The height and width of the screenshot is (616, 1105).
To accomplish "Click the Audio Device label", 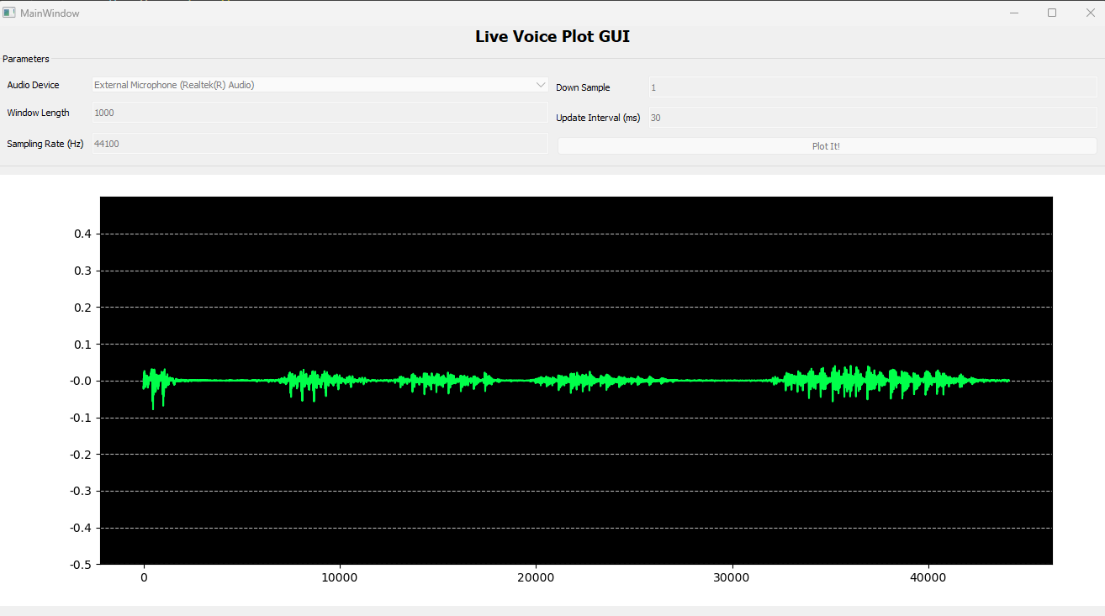I will [x=34, y=85].
